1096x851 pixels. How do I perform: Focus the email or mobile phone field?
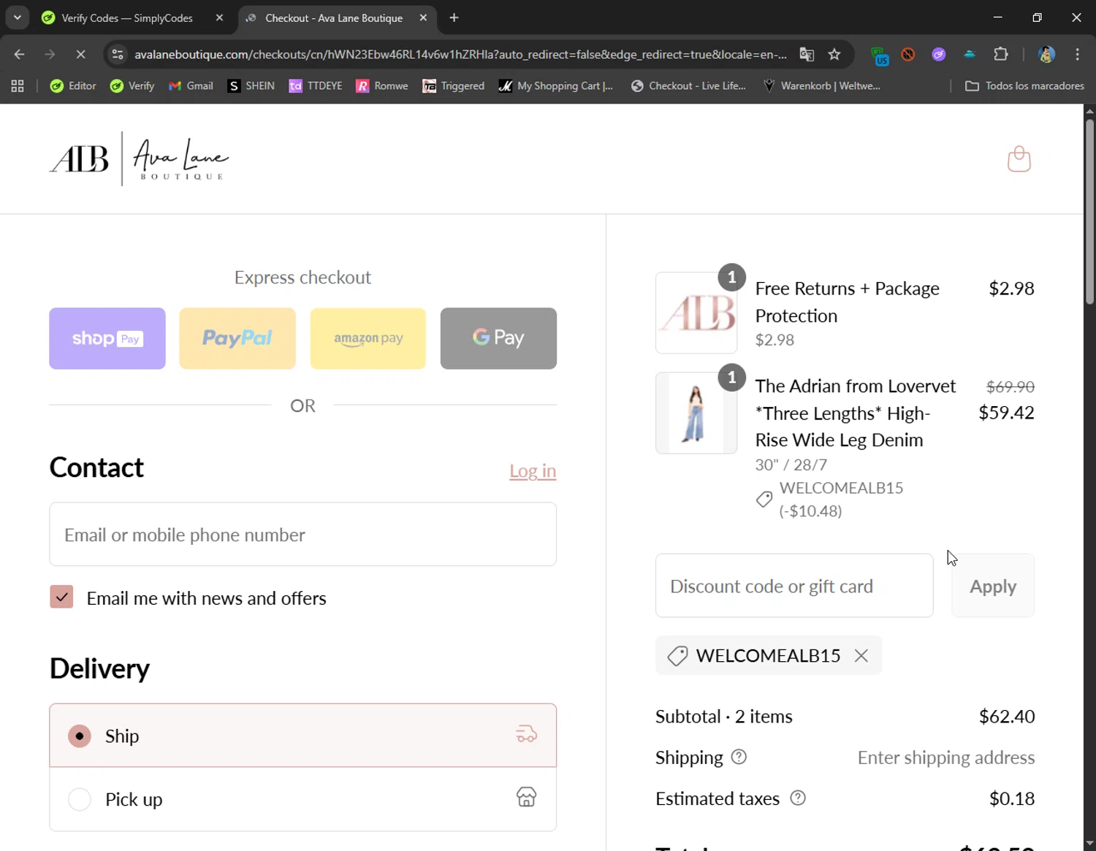303,534
